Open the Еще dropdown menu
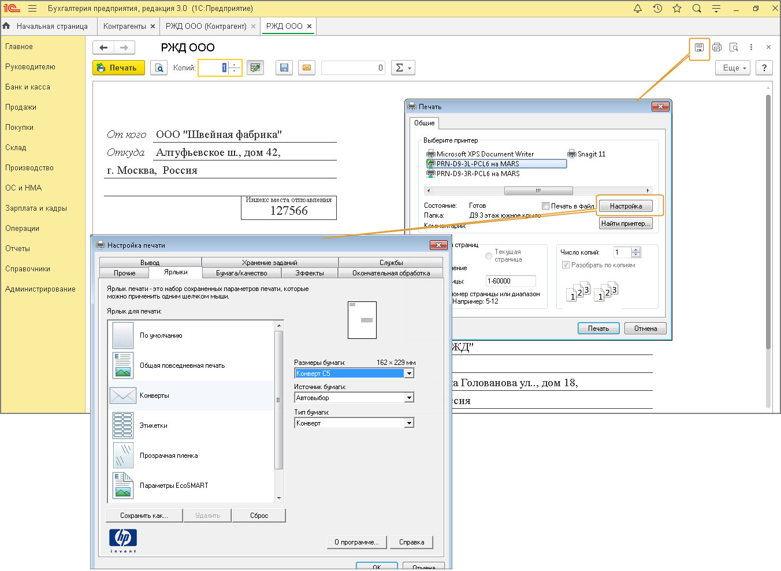Image resolution: width=781 pixels, height=571 pixels. [x=733, y=68]
